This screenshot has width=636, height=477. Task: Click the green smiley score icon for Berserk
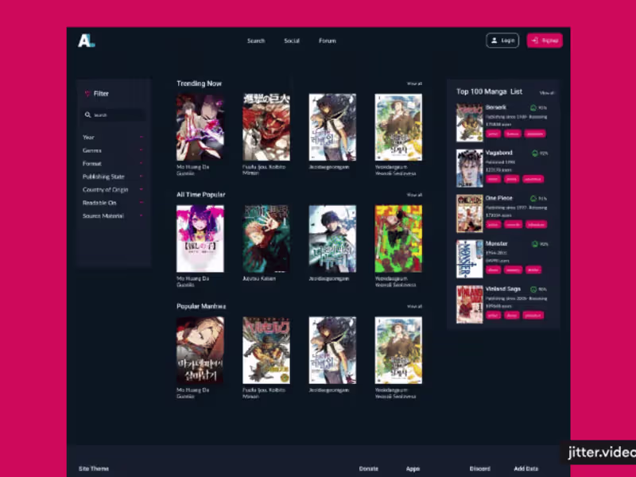coord(533,108)
